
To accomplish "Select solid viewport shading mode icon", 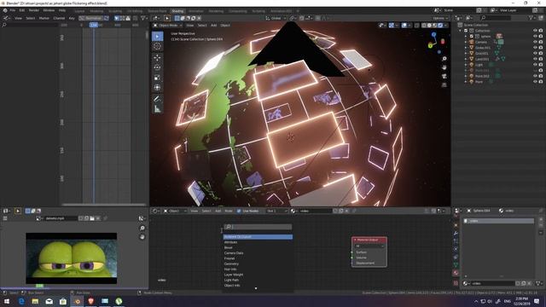I will tap(429, 26).
